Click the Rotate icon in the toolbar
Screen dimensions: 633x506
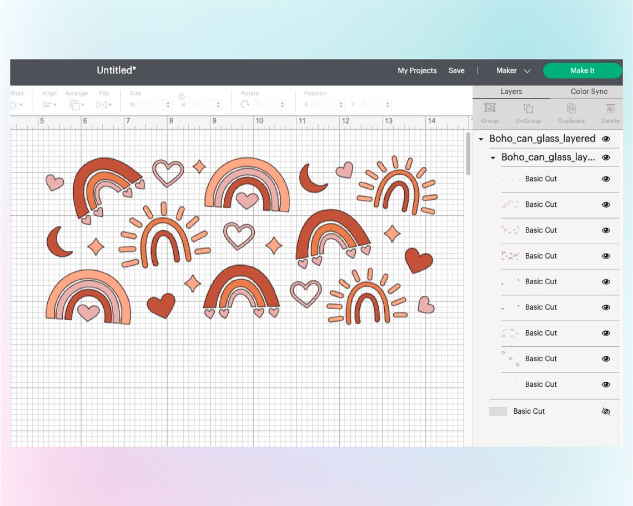pyautogui.click(x=246, y=104)
